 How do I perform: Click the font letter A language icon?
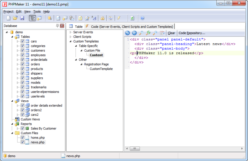(94, 18)
